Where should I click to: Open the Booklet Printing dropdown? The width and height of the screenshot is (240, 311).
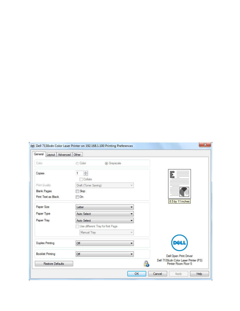pos(105,254)
